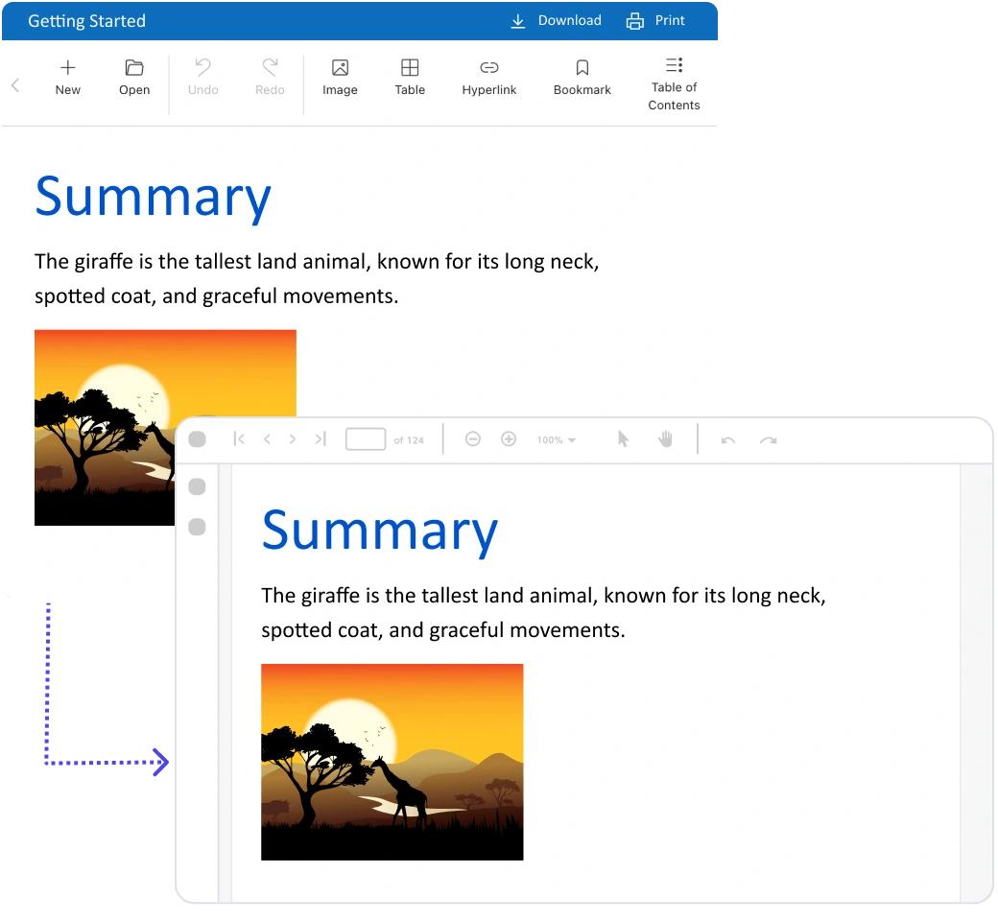Click the New document icon
This screenshot has width=998, height=921.
[67, 68]
